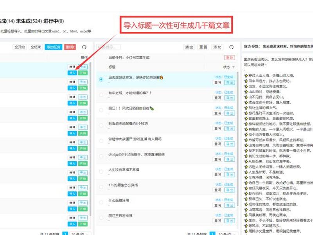Click the line 穿过人山人海，去看山河大海
The height and width of the screenshot is (235, 313).
(269, 76)
